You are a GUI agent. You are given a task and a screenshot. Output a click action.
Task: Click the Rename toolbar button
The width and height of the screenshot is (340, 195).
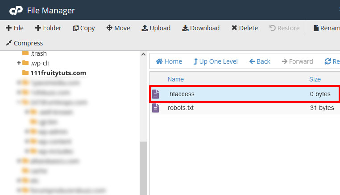point(326,28)
